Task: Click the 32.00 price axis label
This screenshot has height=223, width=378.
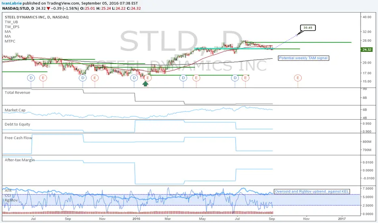Action: [367, 32]
